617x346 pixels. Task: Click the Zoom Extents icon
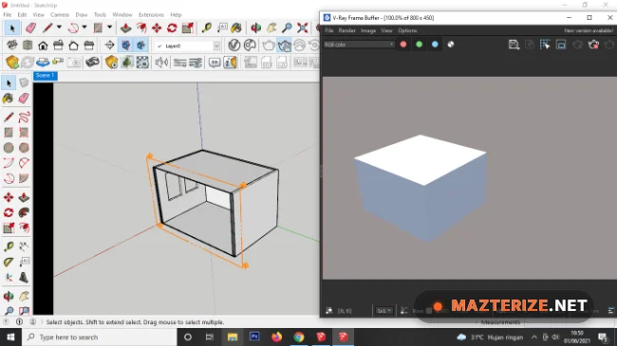[303, 27]
